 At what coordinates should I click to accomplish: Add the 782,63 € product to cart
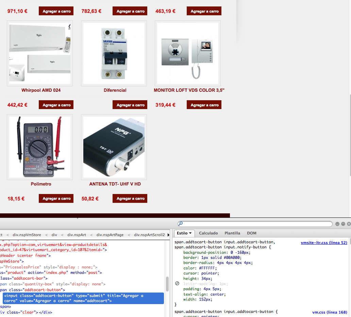130,11
